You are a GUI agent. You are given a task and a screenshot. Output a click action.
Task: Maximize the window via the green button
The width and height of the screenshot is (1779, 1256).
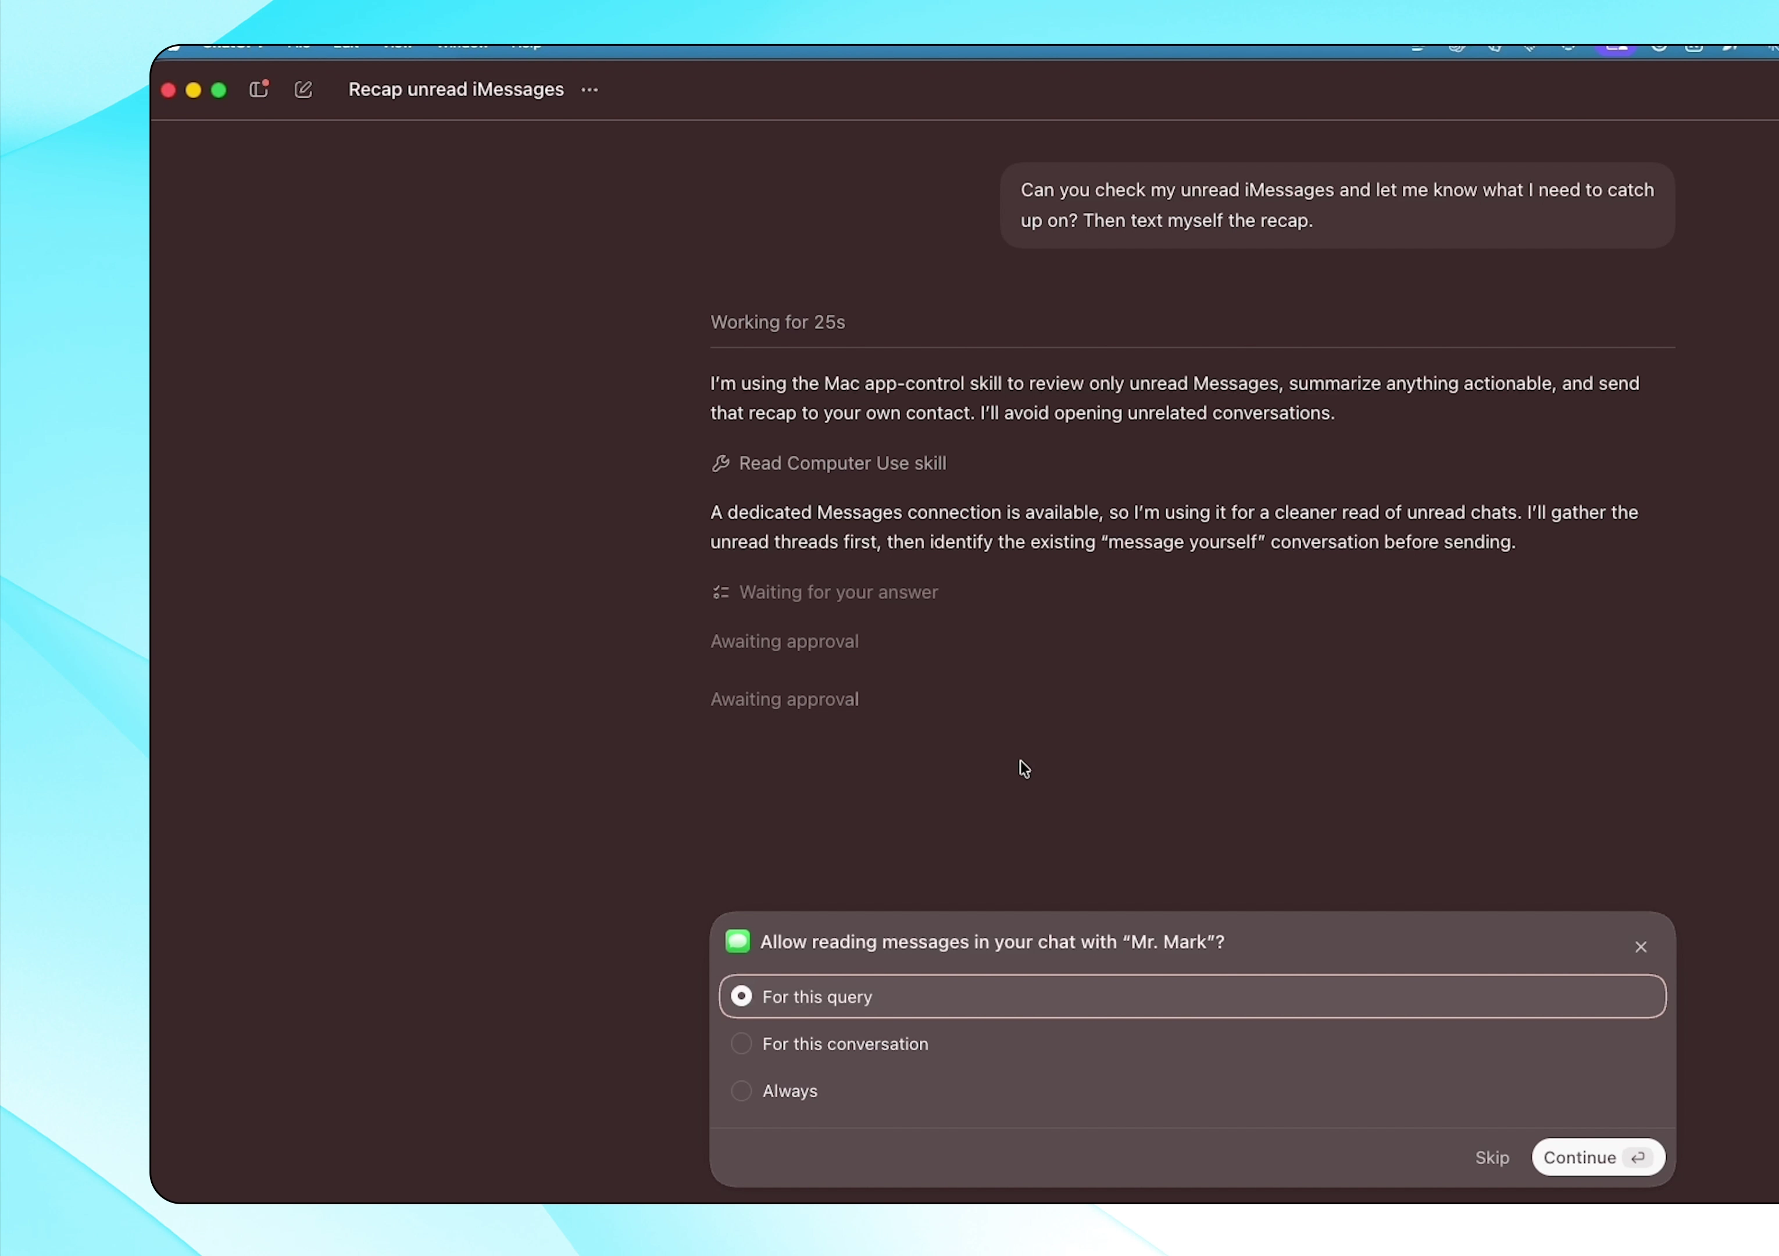tap(219, 90)
